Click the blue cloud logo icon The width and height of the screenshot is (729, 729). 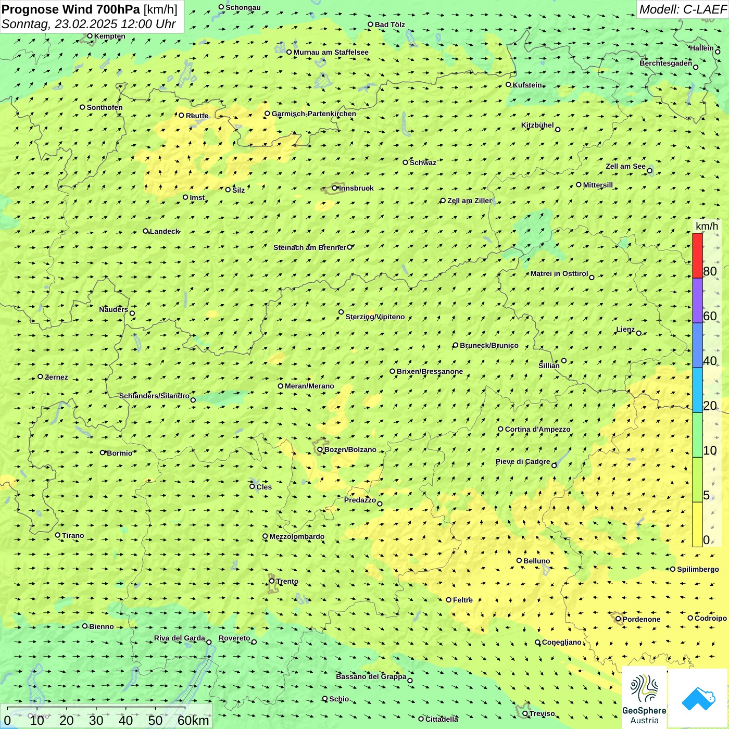698,699
